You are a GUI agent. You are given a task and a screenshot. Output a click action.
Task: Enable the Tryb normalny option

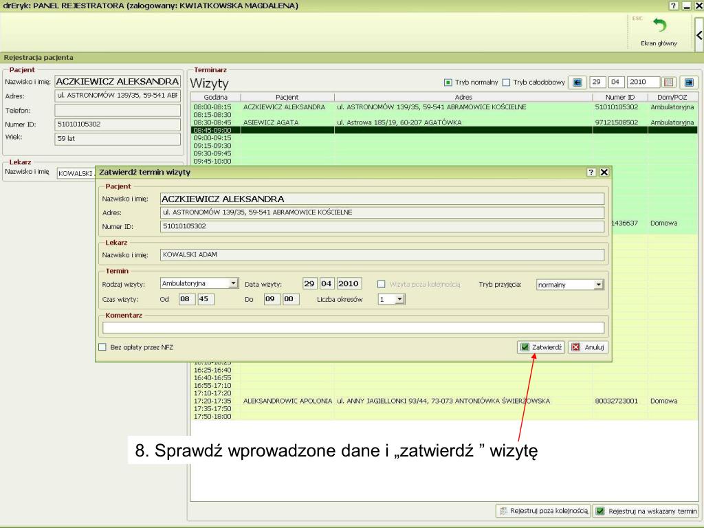pos(448,82)
